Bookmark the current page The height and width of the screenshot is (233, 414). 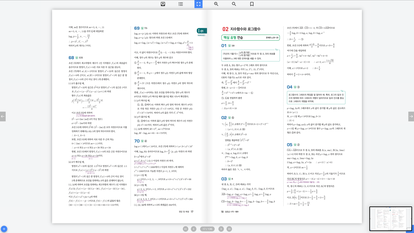(x=252, y=4)
